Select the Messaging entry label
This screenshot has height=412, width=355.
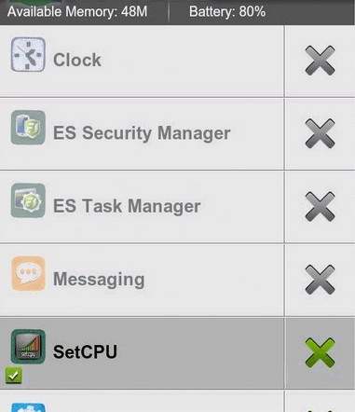point(99,280)
